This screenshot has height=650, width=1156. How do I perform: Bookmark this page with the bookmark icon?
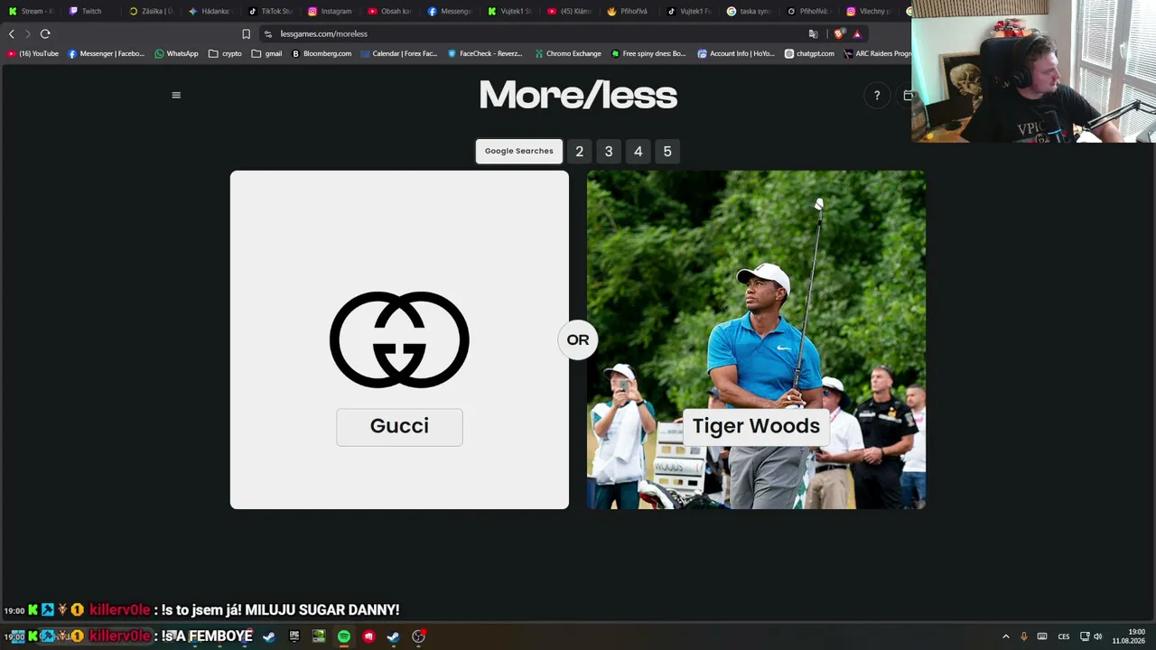coord(246,33)
